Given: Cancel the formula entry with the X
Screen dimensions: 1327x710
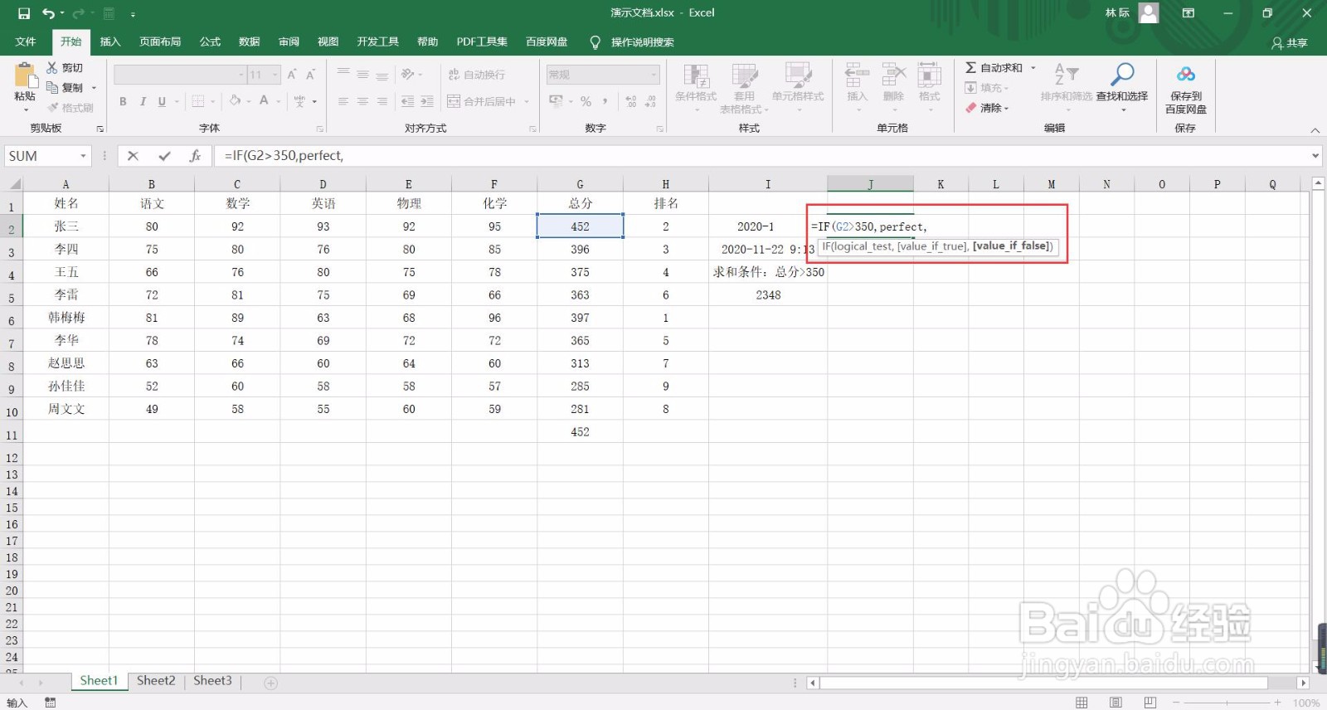Looking at the screenshot, I should point(133,156).
